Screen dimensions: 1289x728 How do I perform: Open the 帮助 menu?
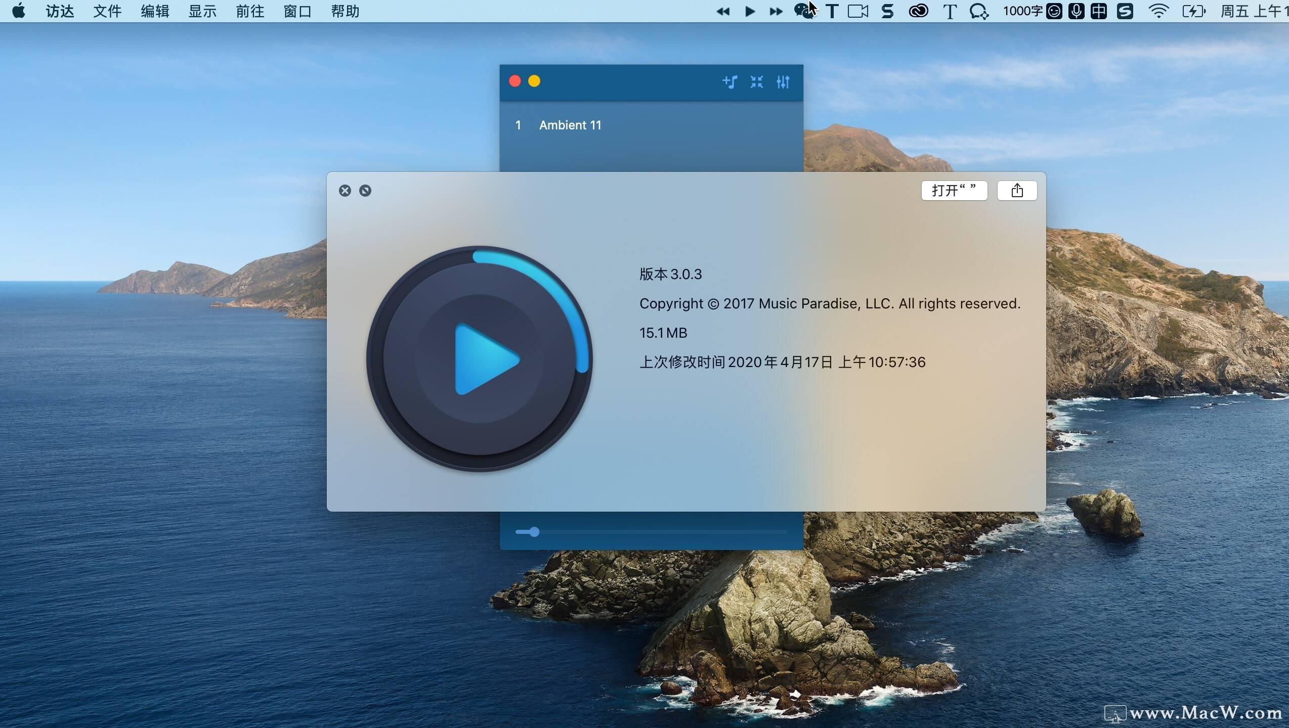click(345, 11)
